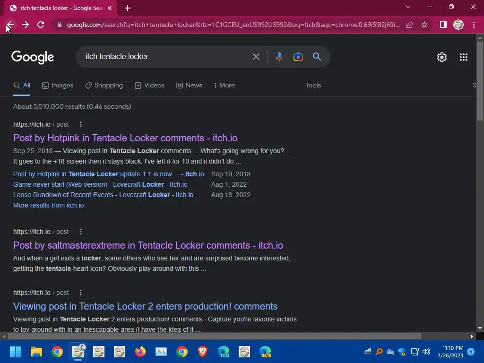Open Google quick settings gear
The width and height of the screenshot is (484, 363).
coord(442,57)
